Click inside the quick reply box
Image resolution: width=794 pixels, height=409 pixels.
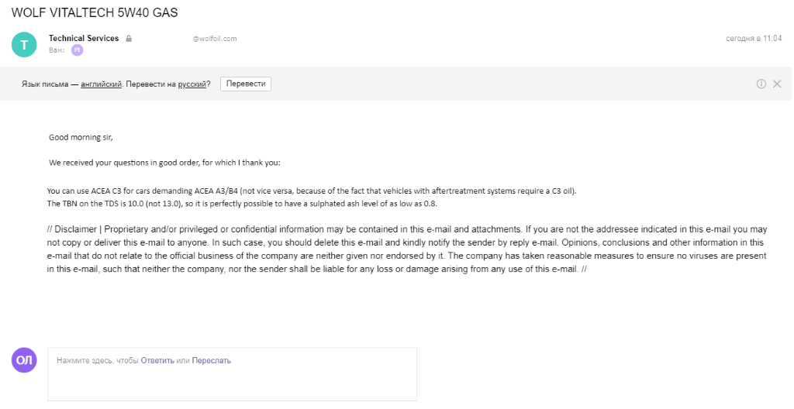(232, 374)
